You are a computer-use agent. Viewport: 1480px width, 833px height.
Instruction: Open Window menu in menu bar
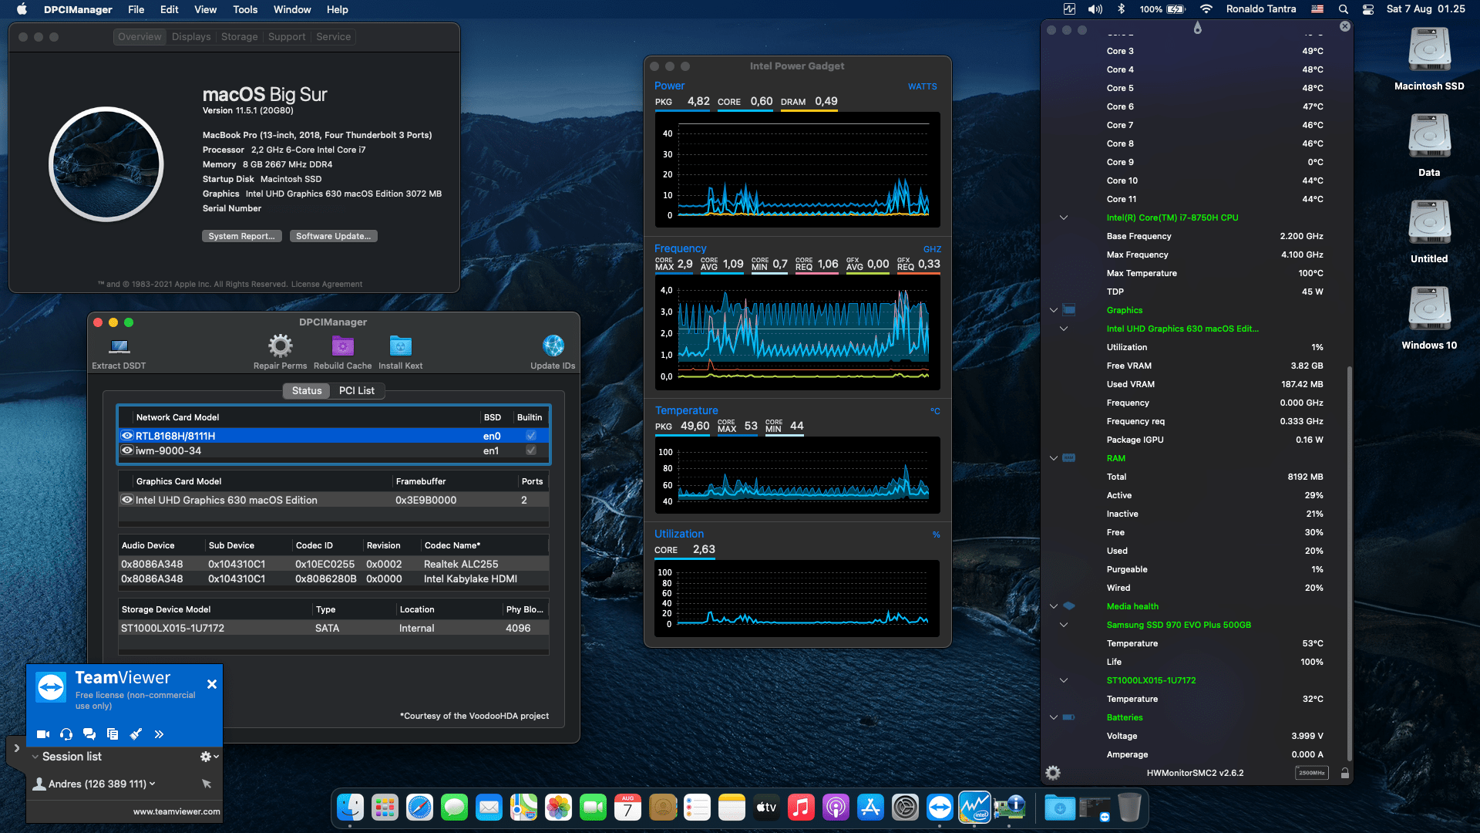pyautogui.click(x=292, y=9)
